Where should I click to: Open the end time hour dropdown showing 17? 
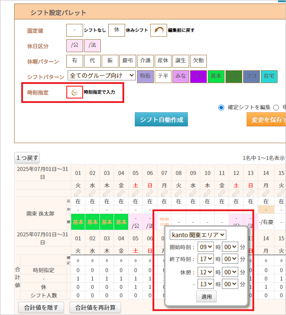coord(206,259)
